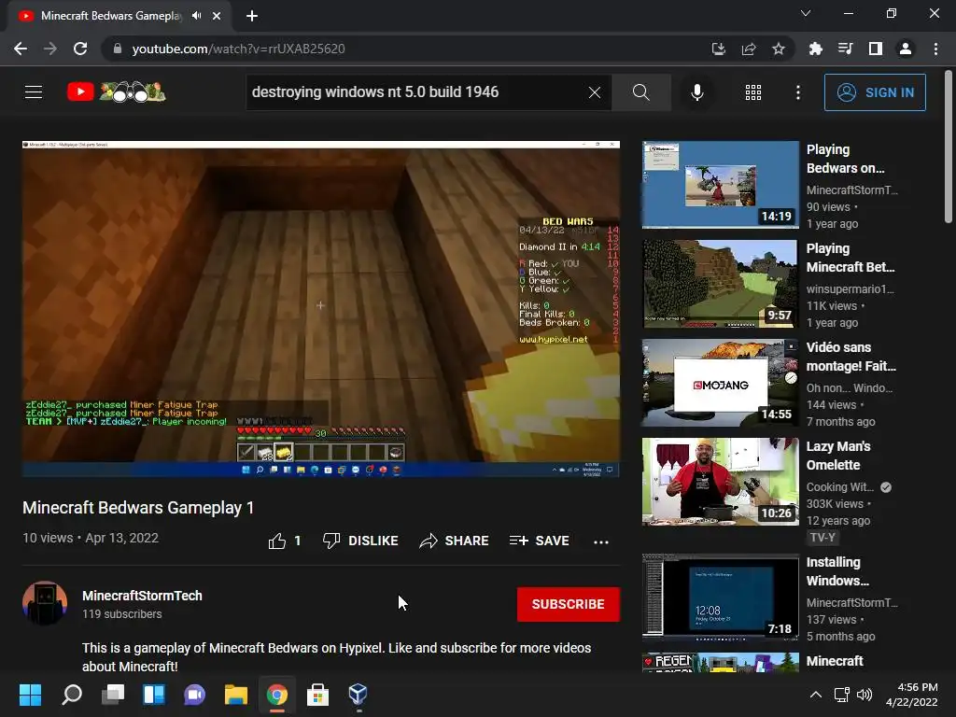This screenshot has height=717, width=956.
Task: Toggle Chrome side panel
Action: pyautogui.click(x=876, y=49)
